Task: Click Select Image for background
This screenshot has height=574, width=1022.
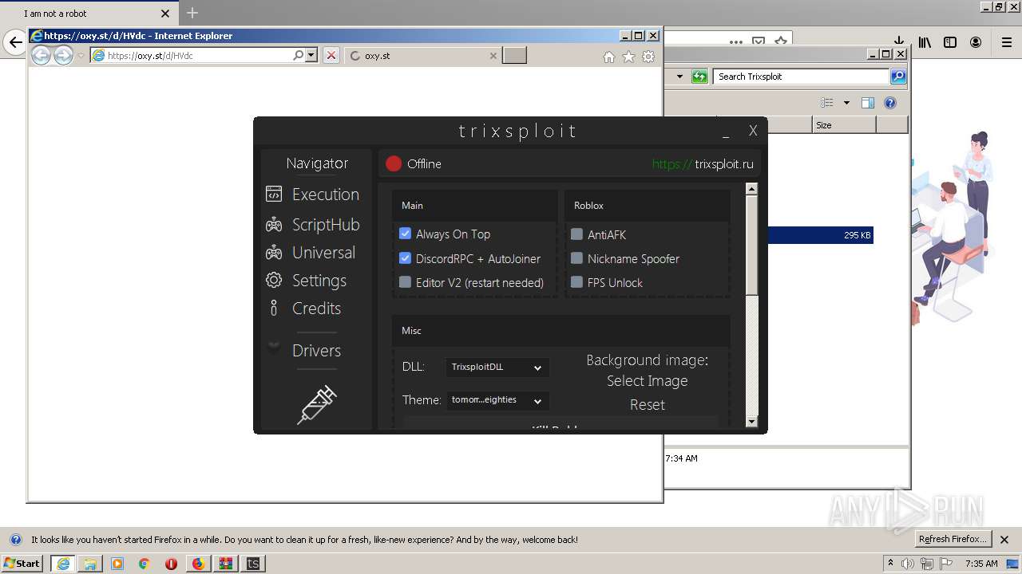Action: click(647, 381)
